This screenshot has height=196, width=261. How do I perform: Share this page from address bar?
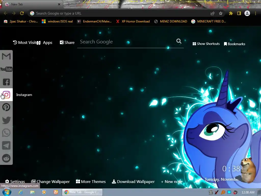tap(213, 13)
